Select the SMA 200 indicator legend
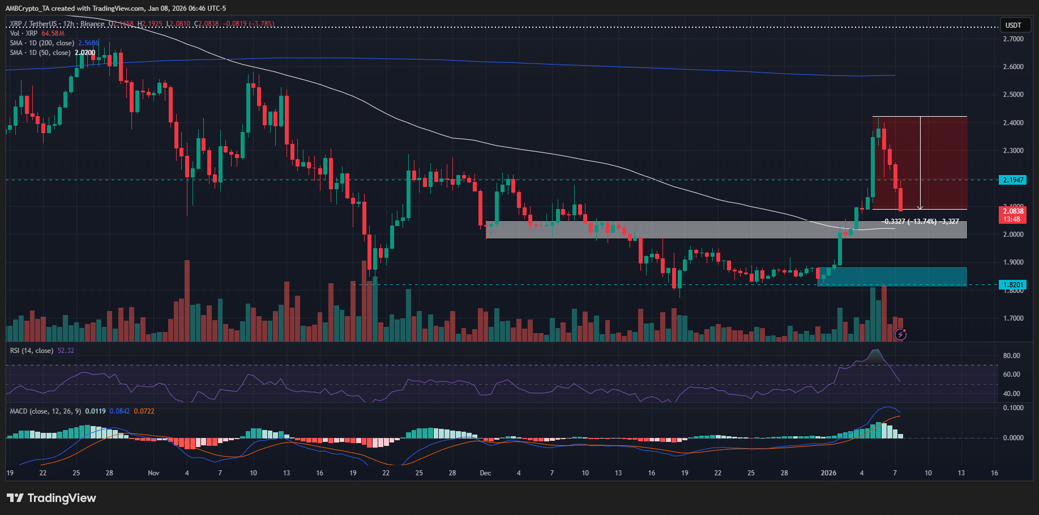Image resolution: width=1039 pixels, height=515 pixels. pos(42,43)
